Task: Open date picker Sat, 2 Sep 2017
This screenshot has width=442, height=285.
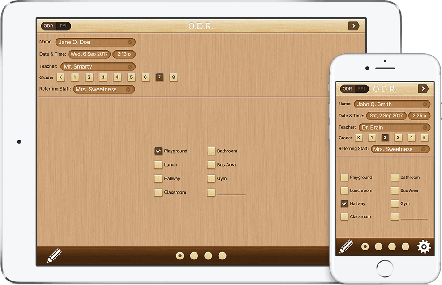Action: 386,116
